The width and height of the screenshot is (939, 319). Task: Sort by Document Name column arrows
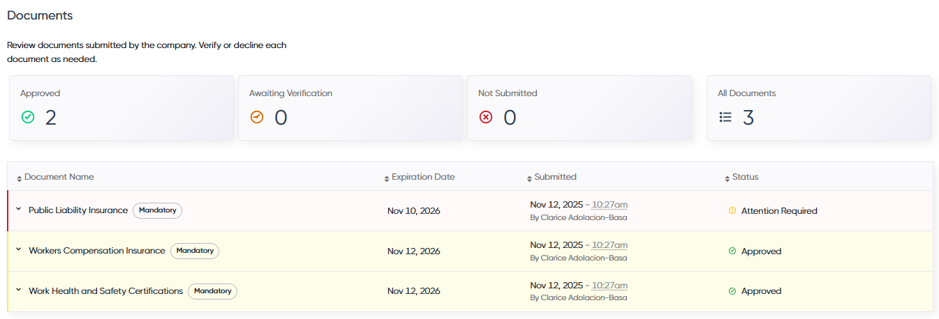(20, 178)
